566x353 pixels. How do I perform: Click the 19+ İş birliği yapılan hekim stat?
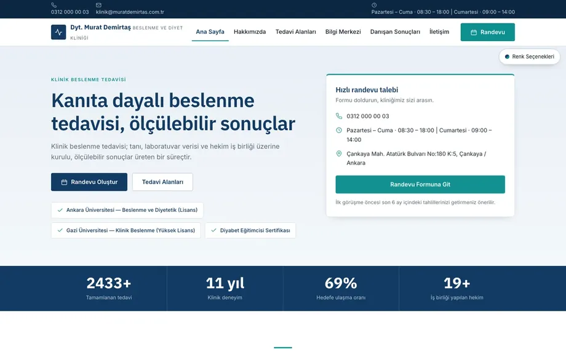tap(456, 288)
